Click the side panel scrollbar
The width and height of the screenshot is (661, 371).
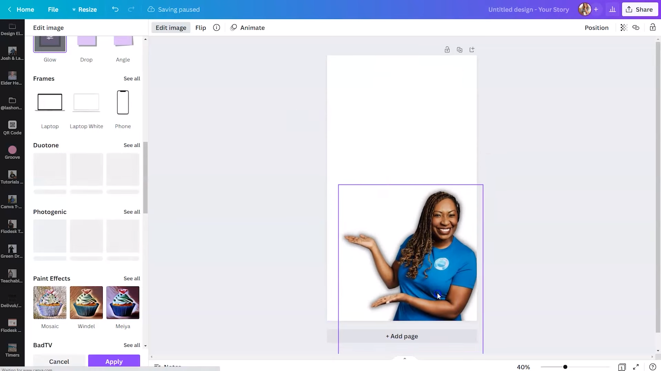(145, 178)
